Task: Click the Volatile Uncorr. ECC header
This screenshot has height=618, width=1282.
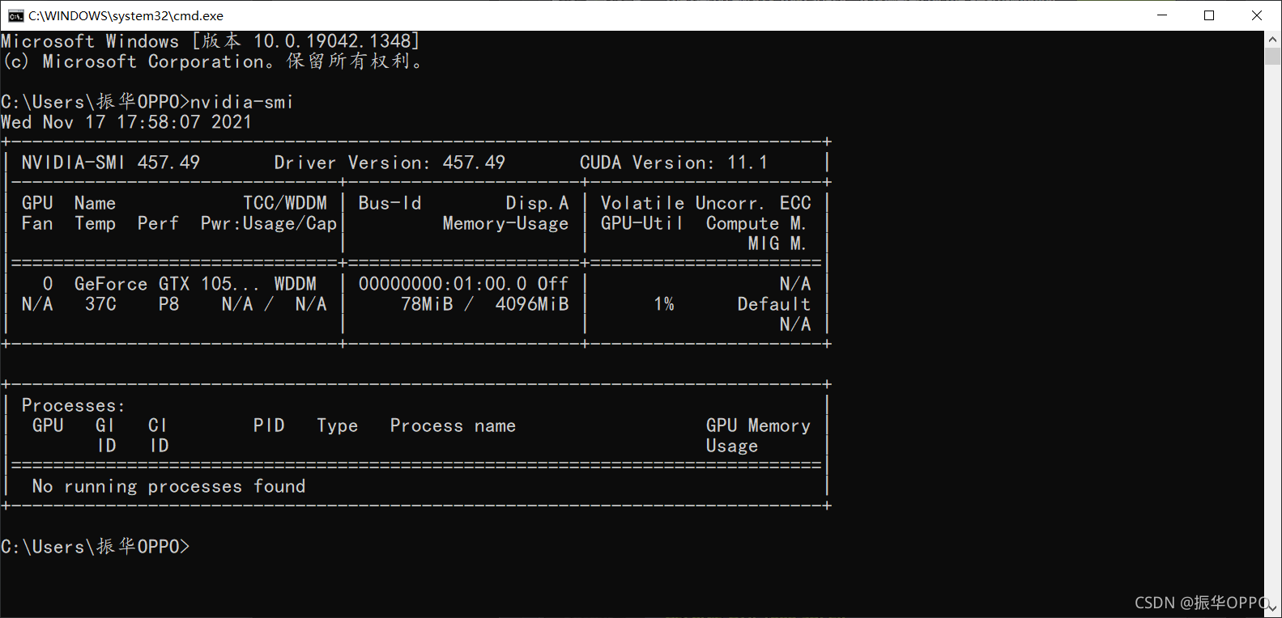Action: [x=705, y=203]
